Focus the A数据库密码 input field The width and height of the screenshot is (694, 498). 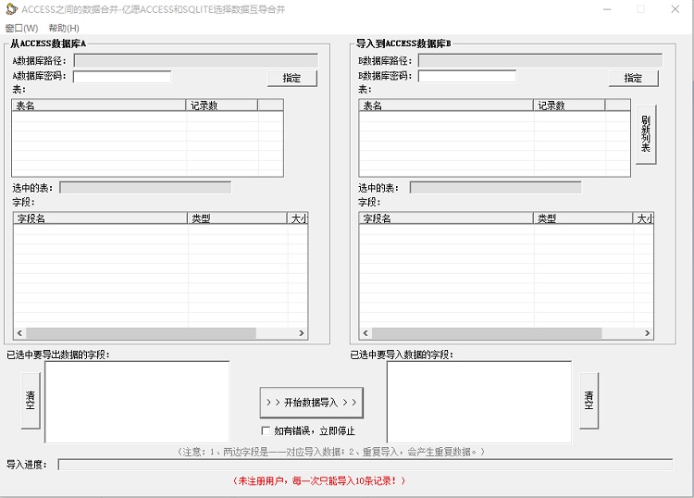pos(122,77)
